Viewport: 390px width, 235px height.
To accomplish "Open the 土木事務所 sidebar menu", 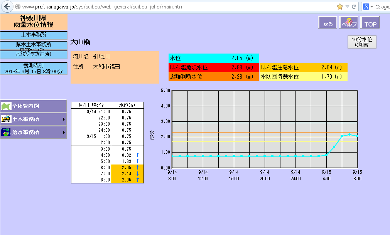I will 33,119.
